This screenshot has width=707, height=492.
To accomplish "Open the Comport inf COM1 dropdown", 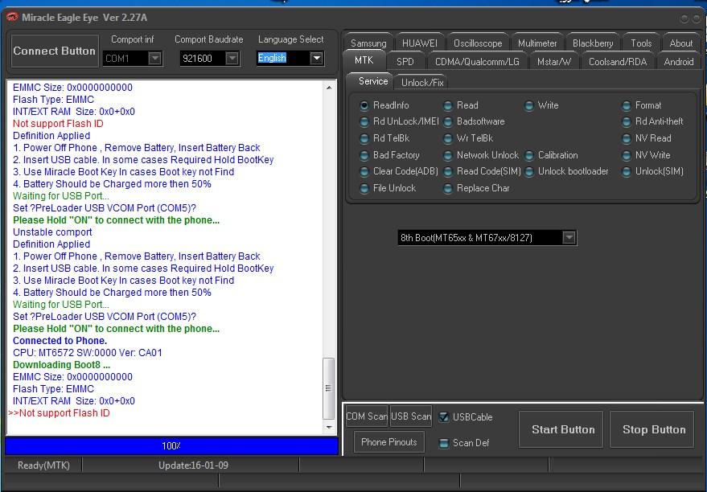I will click(x=155, y=58).
